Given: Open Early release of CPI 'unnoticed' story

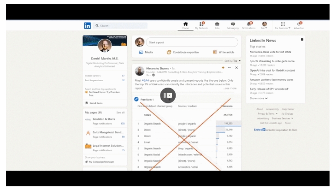Looking at the screenshot, I should click(x=269, y=89).
